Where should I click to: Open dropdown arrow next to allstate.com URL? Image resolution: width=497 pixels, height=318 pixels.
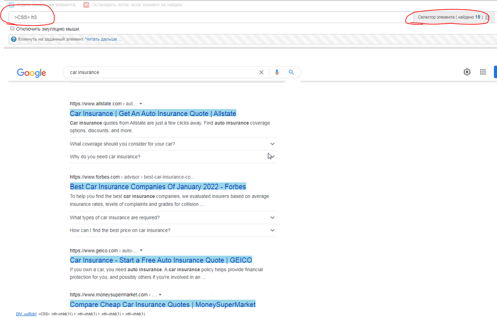point(141,104)
